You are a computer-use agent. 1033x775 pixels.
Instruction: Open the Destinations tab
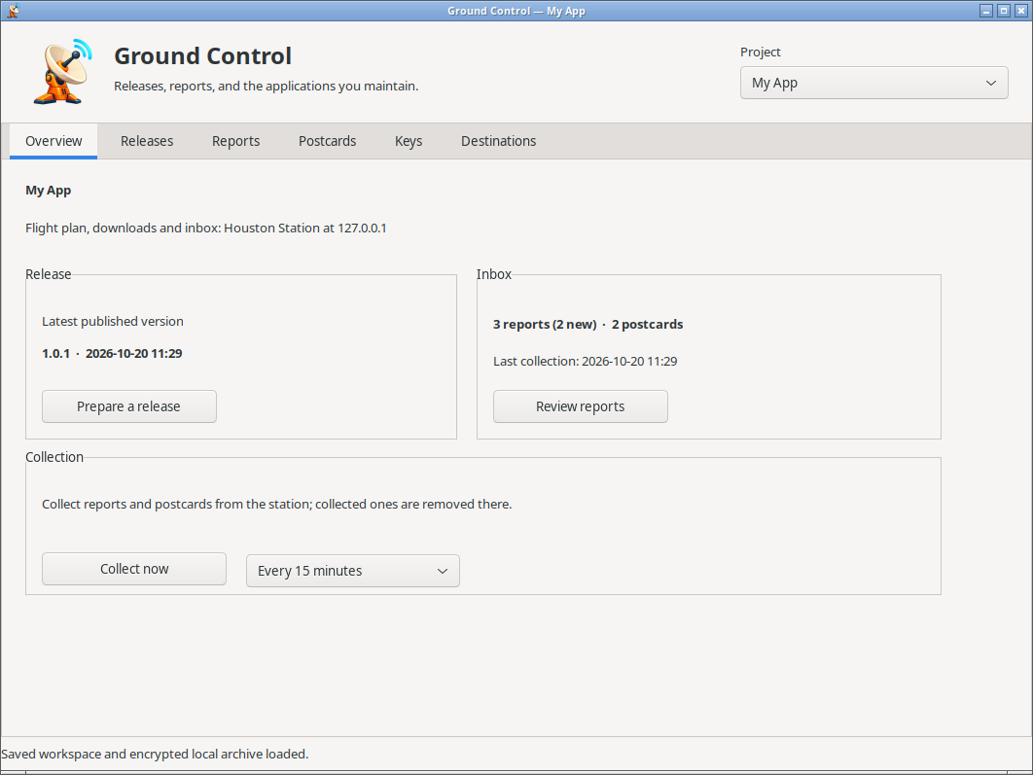pyautogui.click(x=499, y=141)
